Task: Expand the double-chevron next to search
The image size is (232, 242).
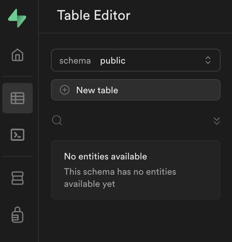Action: click(217, 121)
